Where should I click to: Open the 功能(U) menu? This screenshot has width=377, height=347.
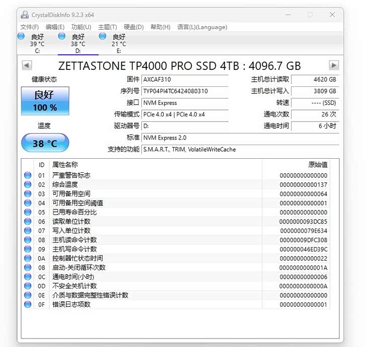[x=81, y=27]
